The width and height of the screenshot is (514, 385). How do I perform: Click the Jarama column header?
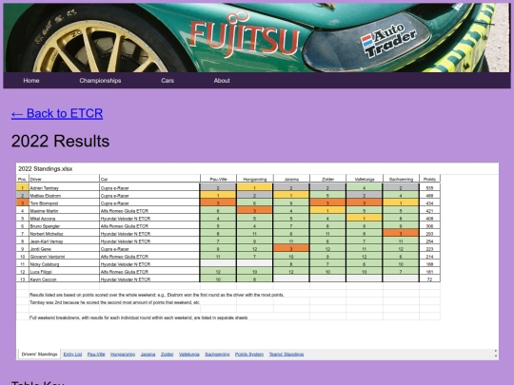pos(291,179)
